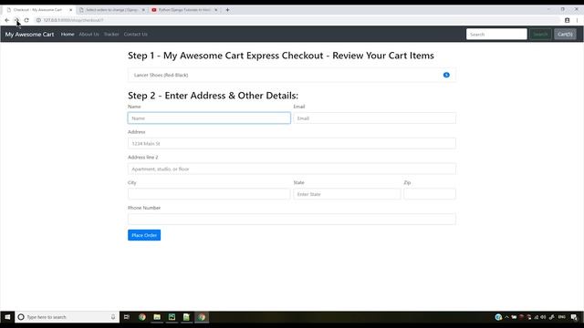The width and height of the screenshot is (584, 328).
Task: Open the ENG language indicator
Action: [x=562, y=317]
